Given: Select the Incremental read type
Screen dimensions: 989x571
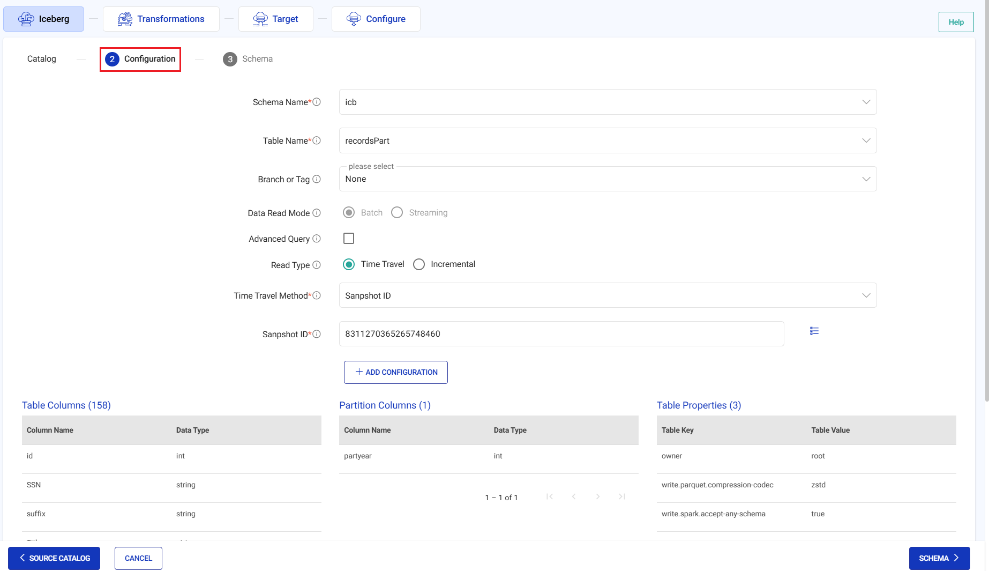Looking at the screenshot, I should pyautogui.click(x=419, y=264).
